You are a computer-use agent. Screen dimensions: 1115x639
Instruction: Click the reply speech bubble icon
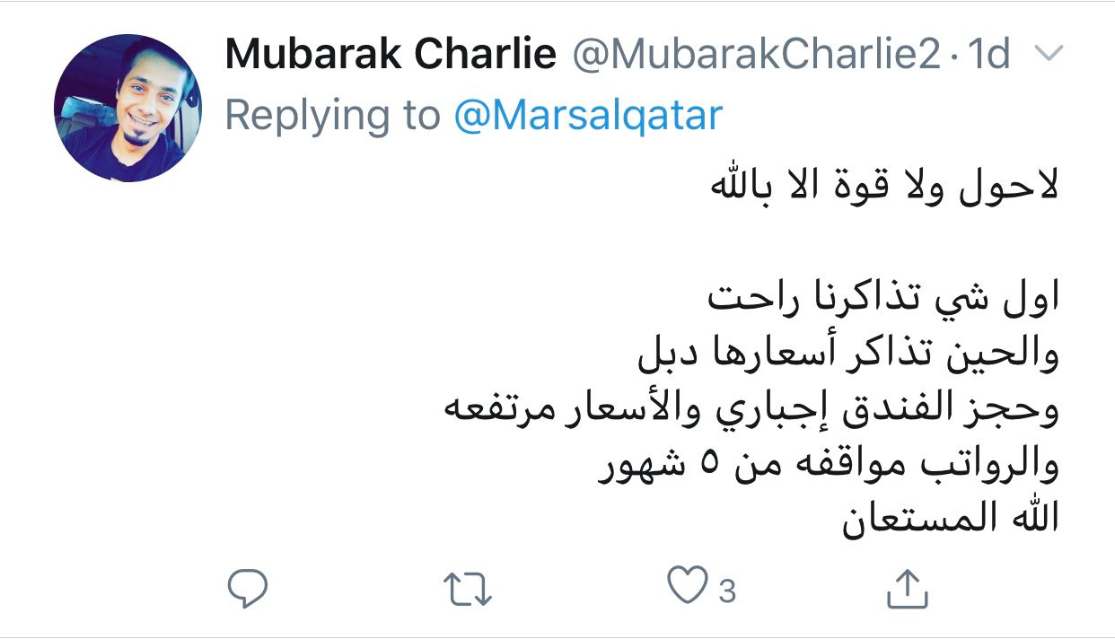click(247, 588)
